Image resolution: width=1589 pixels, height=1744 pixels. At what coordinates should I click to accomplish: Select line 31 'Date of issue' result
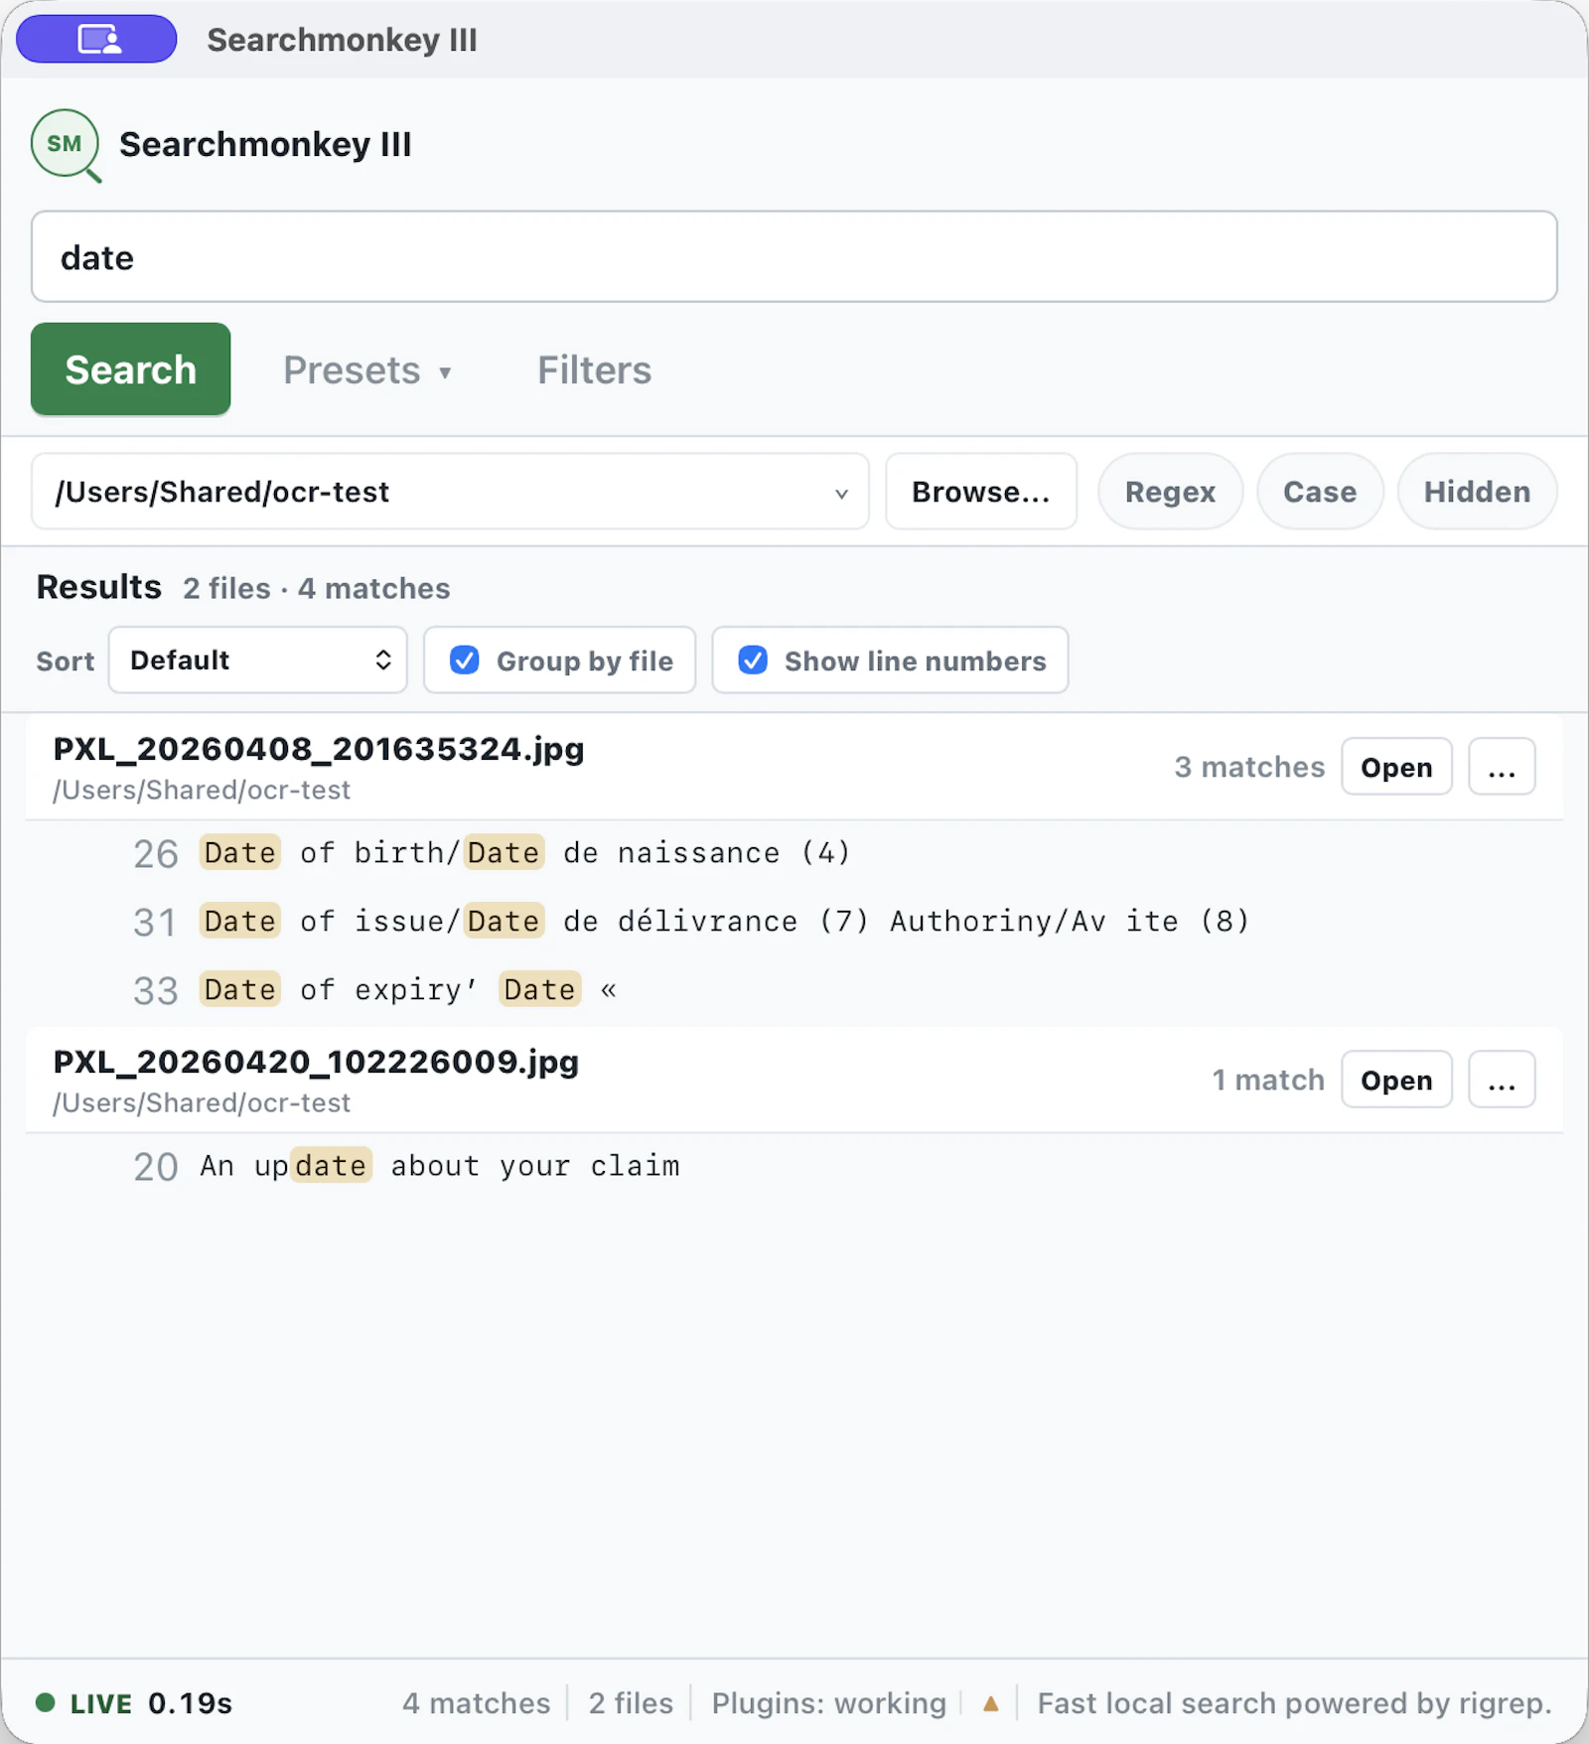click(x=794, y=922)
